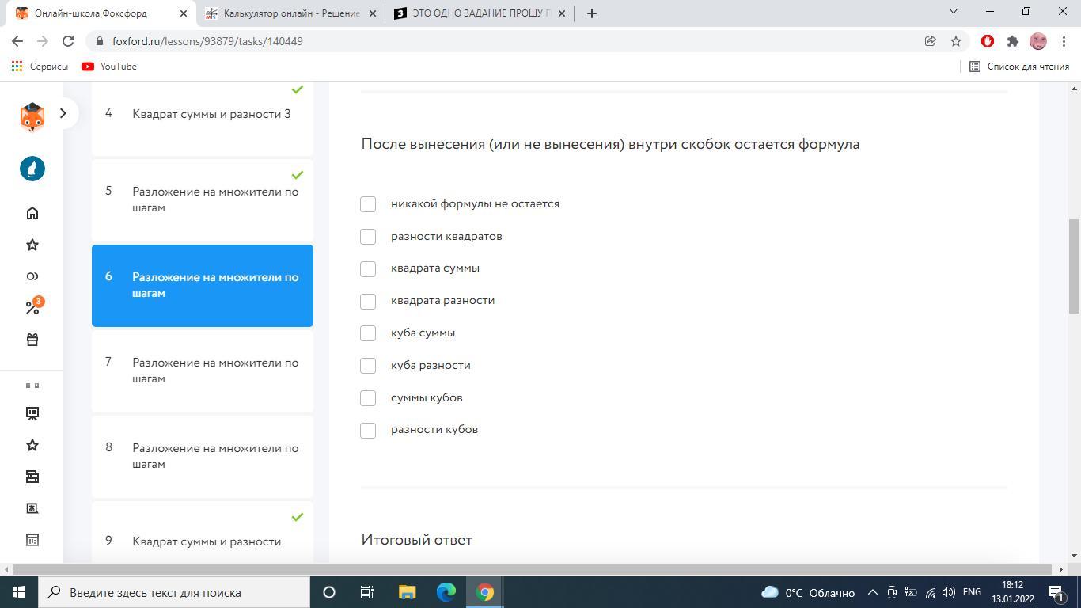Open Chrome from the Windows taskbar
Image resolution: width=1081 pixels, height=608 pixels.
point(485,592)
